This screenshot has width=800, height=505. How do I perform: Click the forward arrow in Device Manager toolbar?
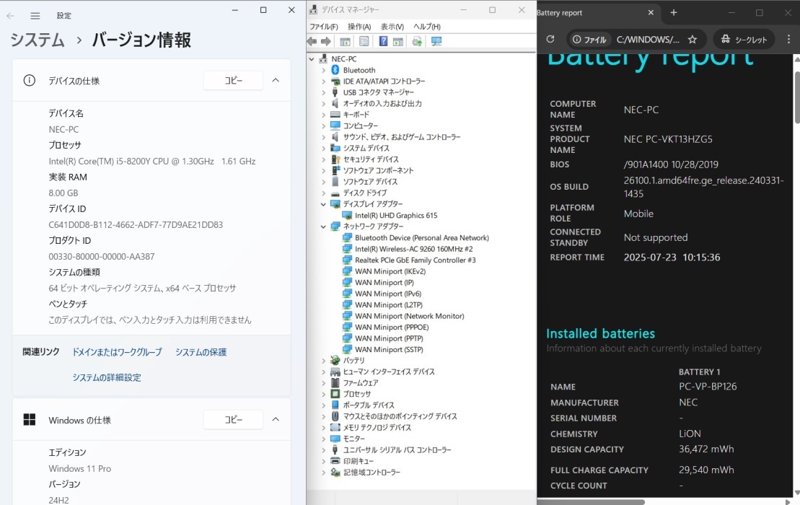pyautogui.click(x=325, y=41)
